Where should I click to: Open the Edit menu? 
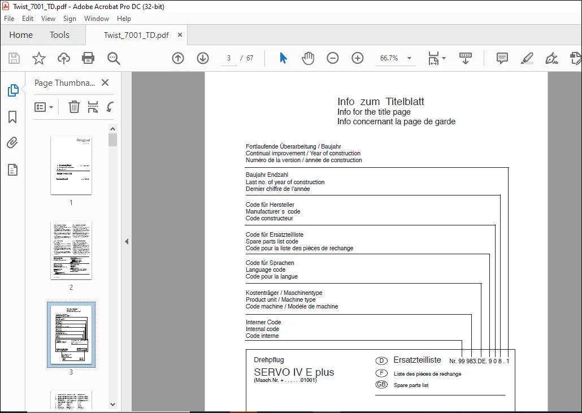(28, 19)
